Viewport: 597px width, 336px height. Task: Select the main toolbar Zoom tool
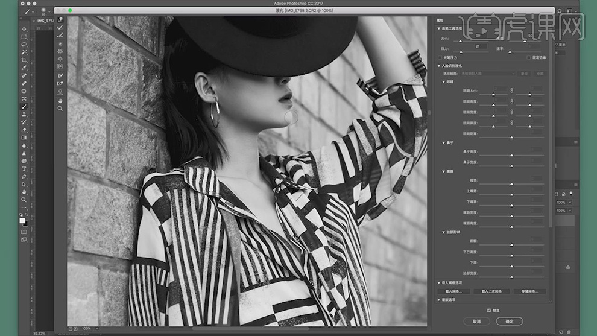[24, 200]
